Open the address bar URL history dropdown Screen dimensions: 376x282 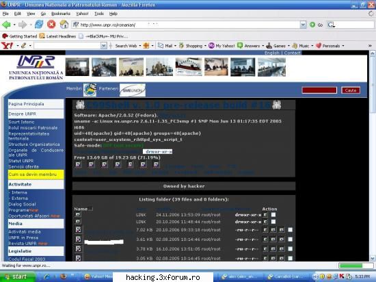point(303,25)
